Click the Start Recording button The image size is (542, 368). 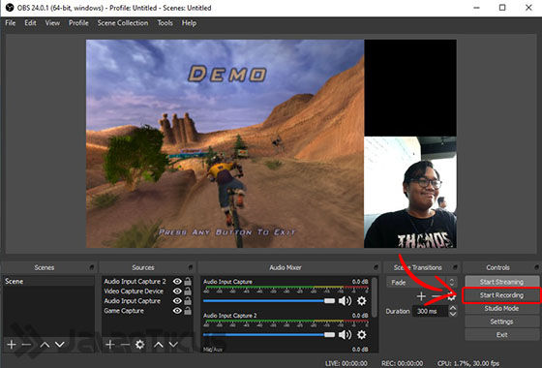click(x=501, y=295)
